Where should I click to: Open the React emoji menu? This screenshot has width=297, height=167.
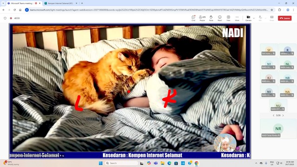[x=220, y=18]
